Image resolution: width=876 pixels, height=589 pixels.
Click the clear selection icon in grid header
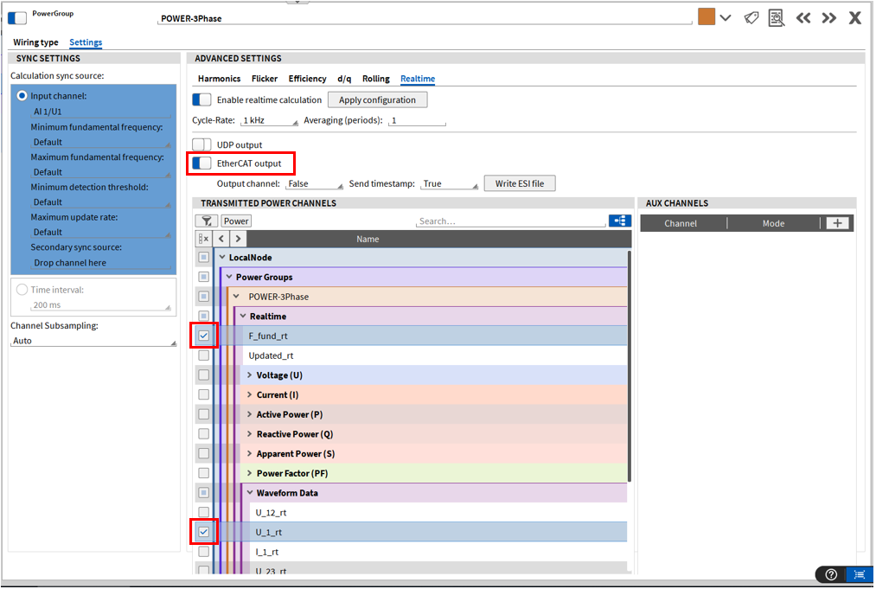click(x=203, y=239)
